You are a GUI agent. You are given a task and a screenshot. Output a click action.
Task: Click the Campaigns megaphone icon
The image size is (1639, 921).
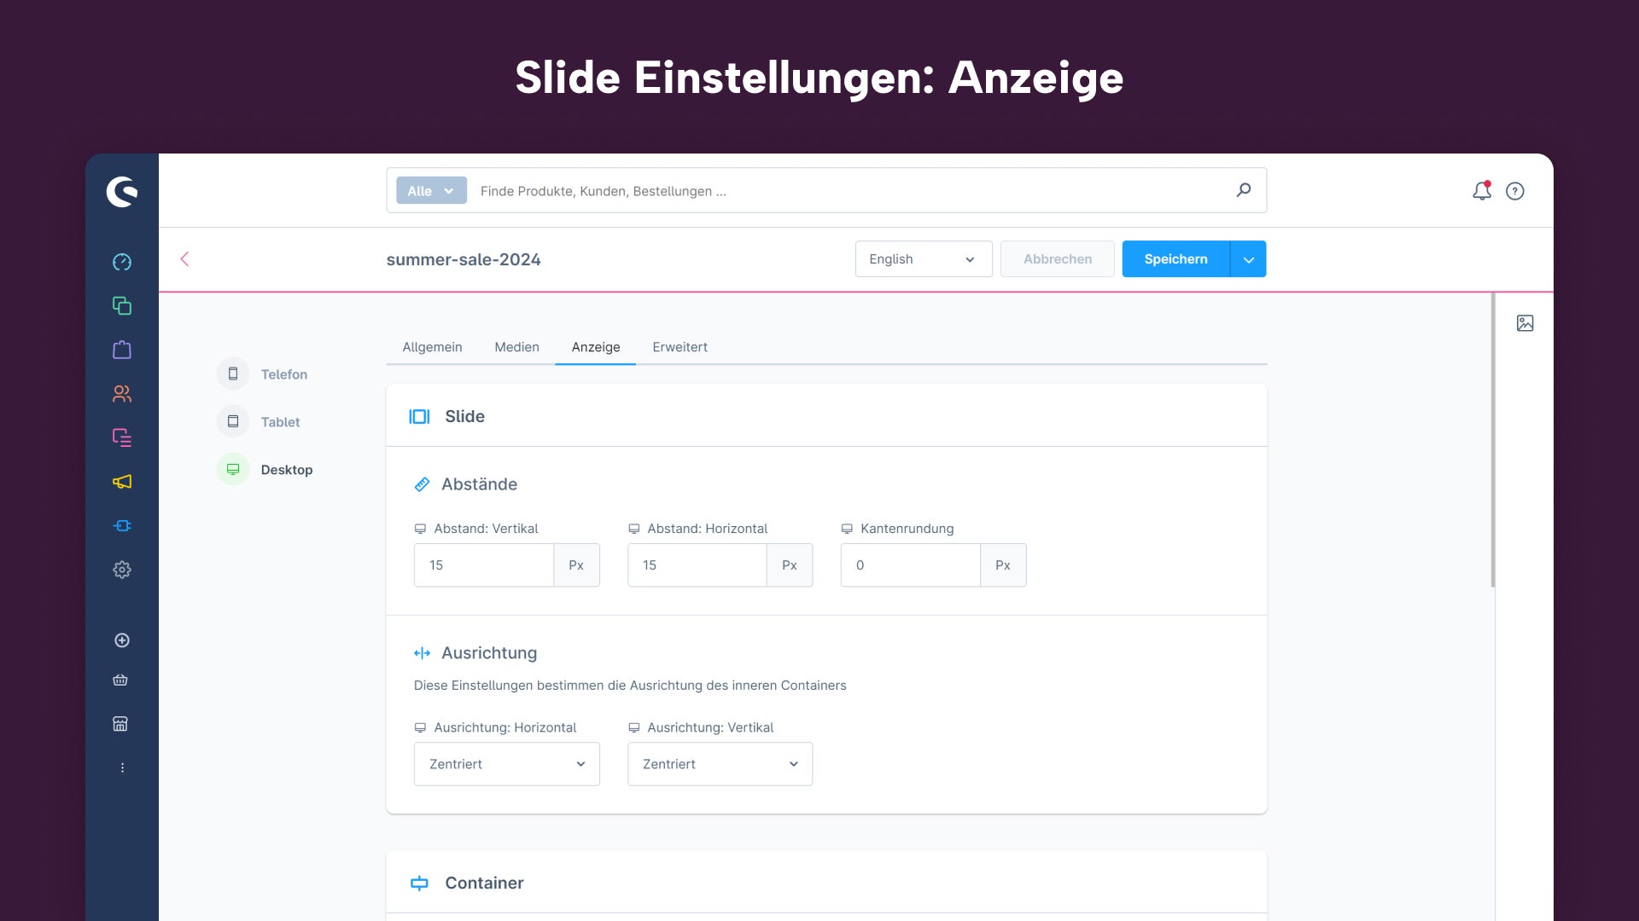pos(123,481)
